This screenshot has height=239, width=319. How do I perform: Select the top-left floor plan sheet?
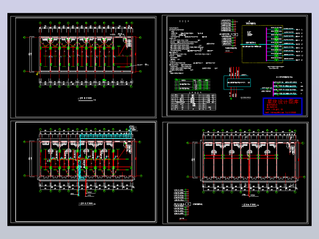(83, 67)
